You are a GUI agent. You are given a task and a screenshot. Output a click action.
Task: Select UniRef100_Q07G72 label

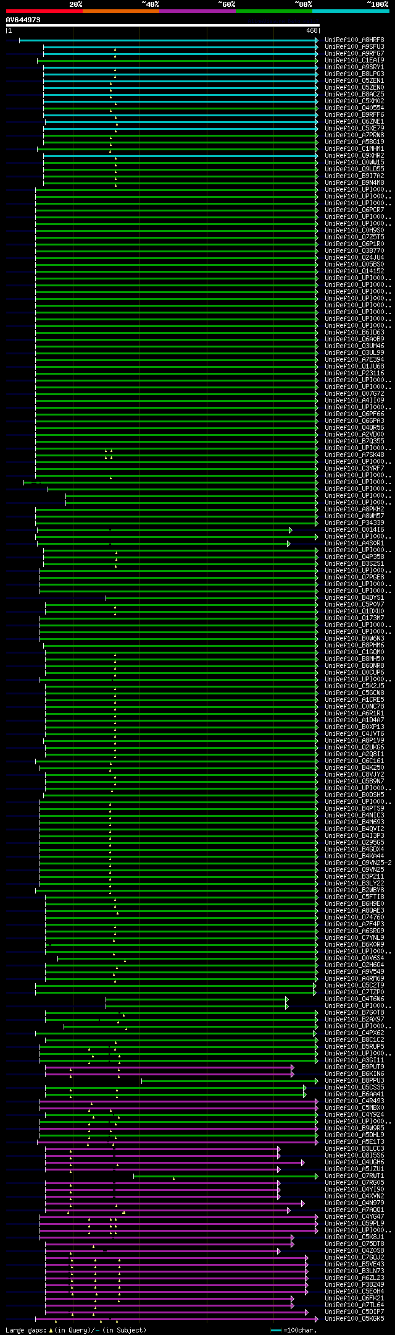tap(354, 394)
